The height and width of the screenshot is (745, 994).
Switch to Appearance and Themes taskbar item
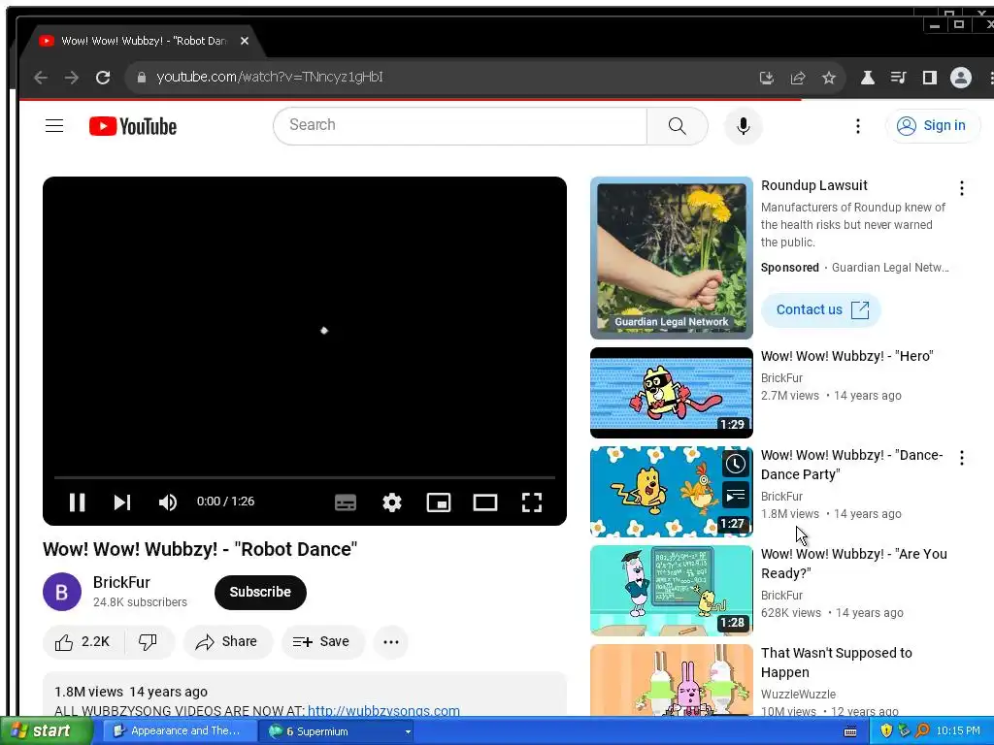pyautogui.click(x=179, y=731)
